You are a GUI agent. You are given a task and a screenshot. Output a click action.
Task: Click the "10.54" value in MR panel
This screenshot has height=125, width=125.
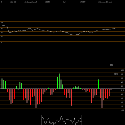coord(116,74)
